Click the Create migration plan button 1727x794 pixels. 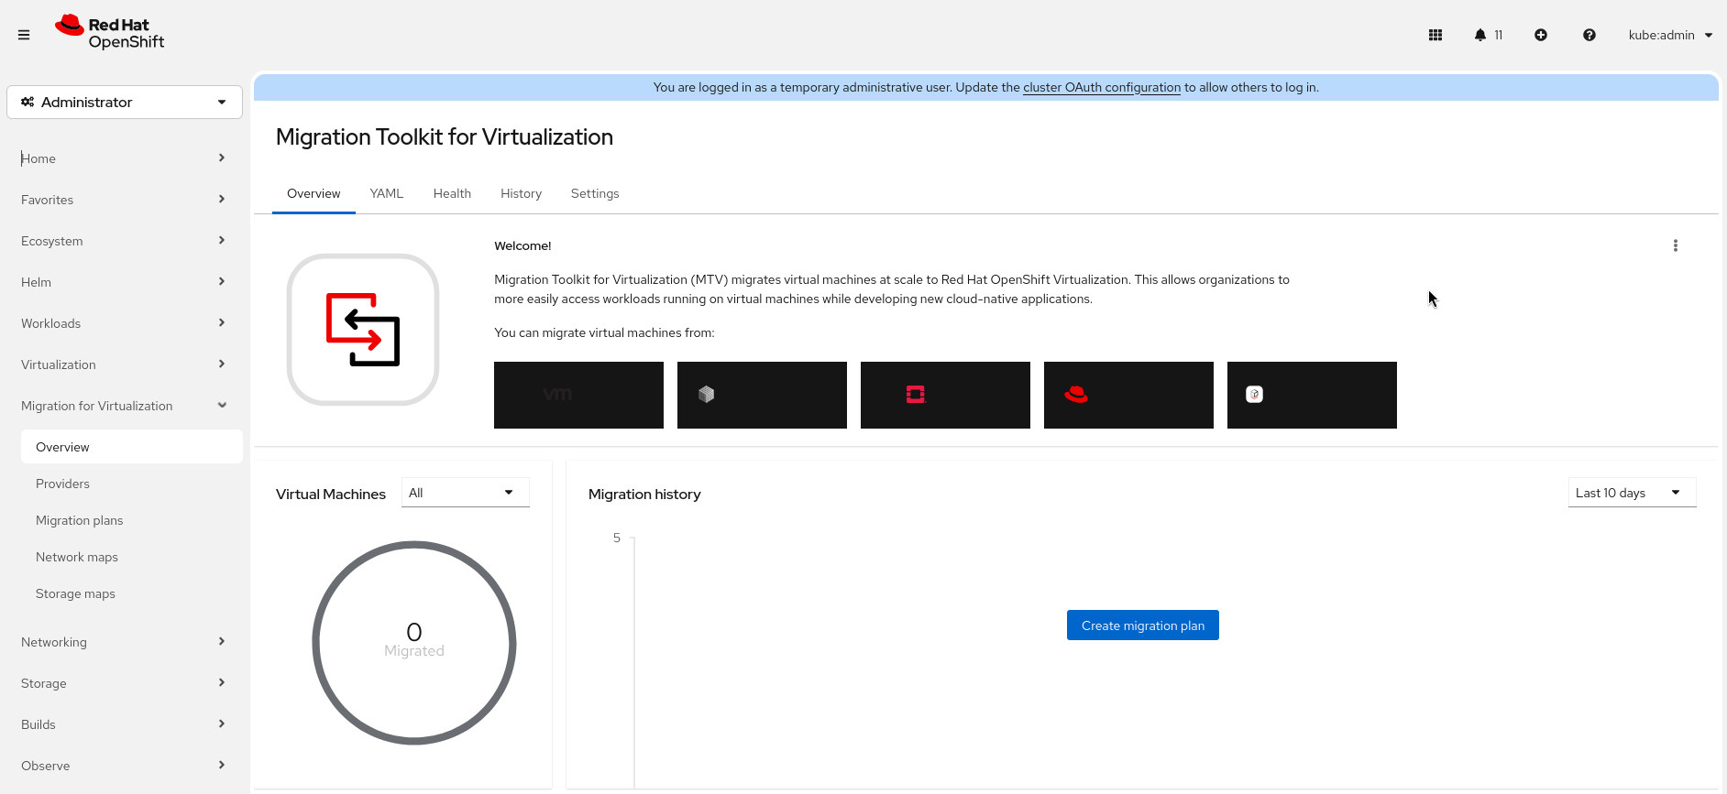1143,625
